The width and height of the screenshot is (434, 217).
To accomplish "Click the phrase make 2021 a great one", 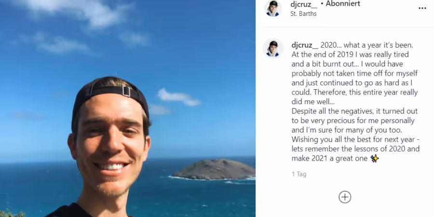I will point(329,159).
